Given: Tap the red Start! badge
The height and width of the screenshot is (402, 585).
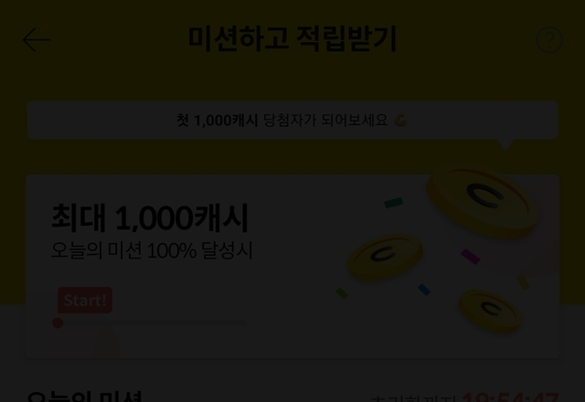Looking at the screenshot, I should (x=85, y=301).
